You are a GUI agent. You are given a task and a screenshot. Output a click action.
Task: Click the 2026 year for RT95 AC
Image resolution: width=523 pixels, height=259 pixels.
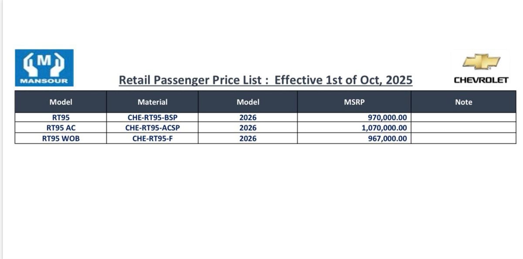pos(248,128)
